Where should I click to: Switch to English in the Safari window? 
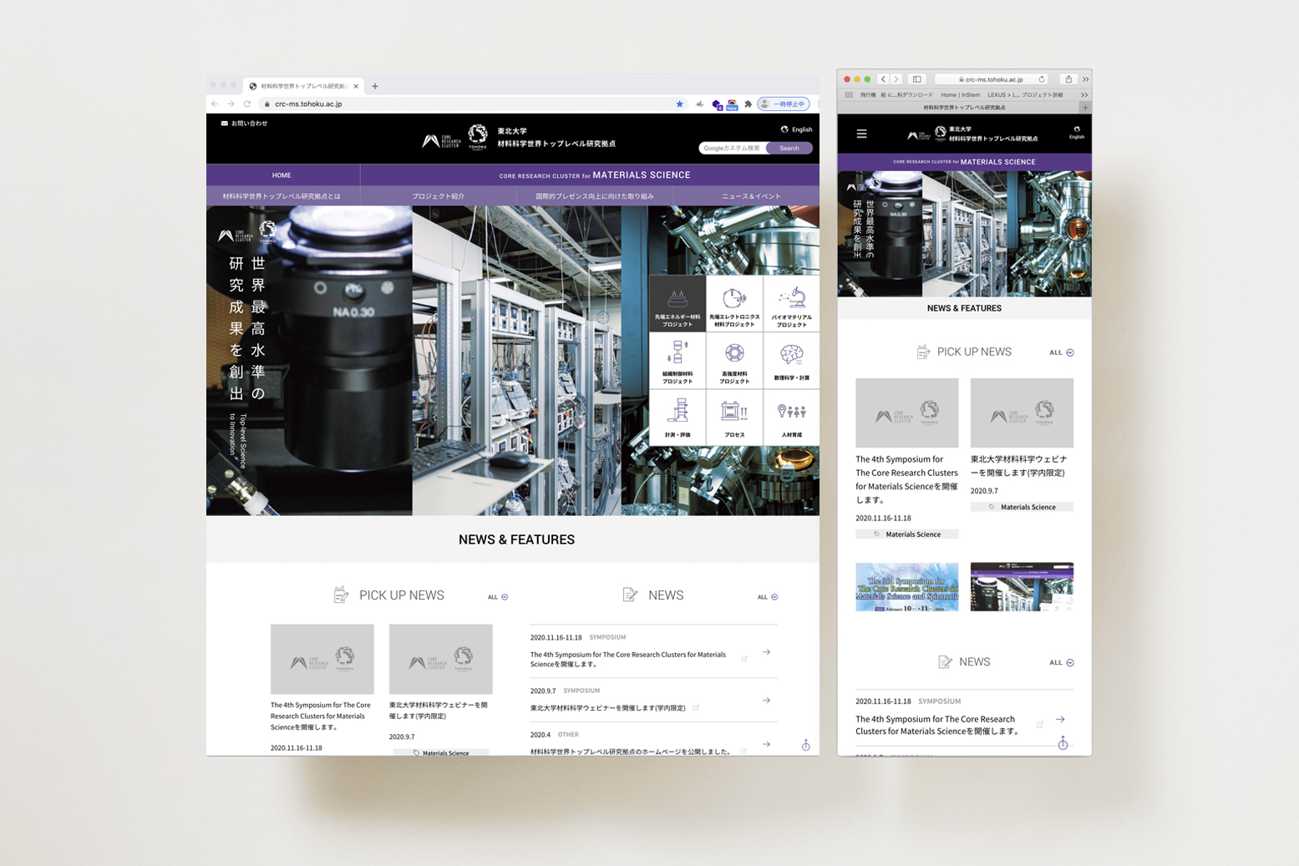tap(1077, 133)
